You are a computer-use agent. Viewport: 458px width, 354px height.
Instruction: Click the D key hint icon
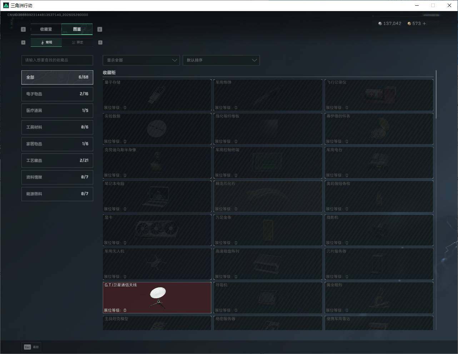click(x=100, y=42)
